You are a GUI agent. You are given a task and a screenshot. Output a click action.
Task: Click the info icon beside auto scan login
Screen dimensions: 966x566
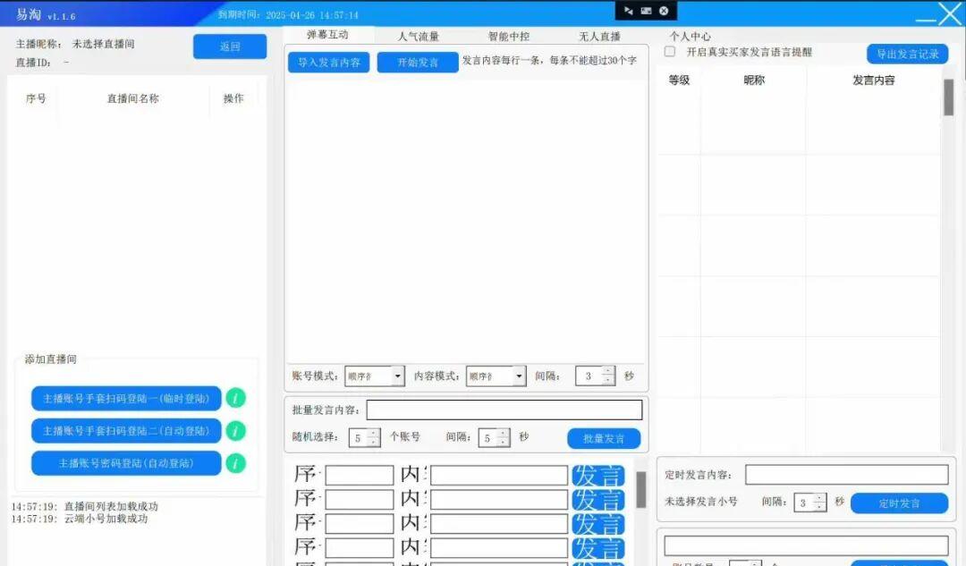[x=235, y=431]
